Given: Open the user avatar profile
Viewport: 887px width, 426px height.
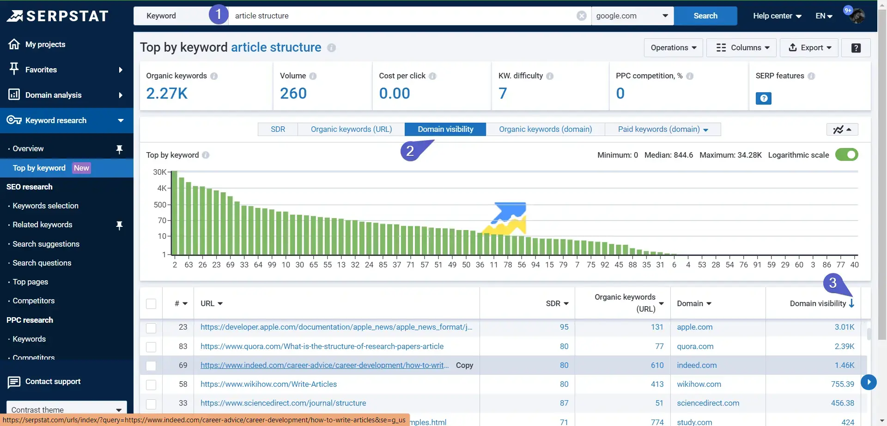Looking at the screenshot, I should point(857,16).
